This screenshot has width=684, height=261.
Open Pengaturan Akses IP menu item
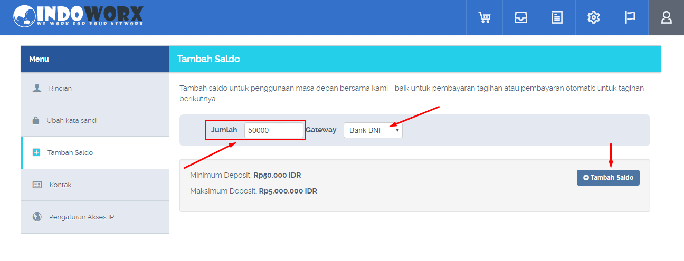(95, 217)
